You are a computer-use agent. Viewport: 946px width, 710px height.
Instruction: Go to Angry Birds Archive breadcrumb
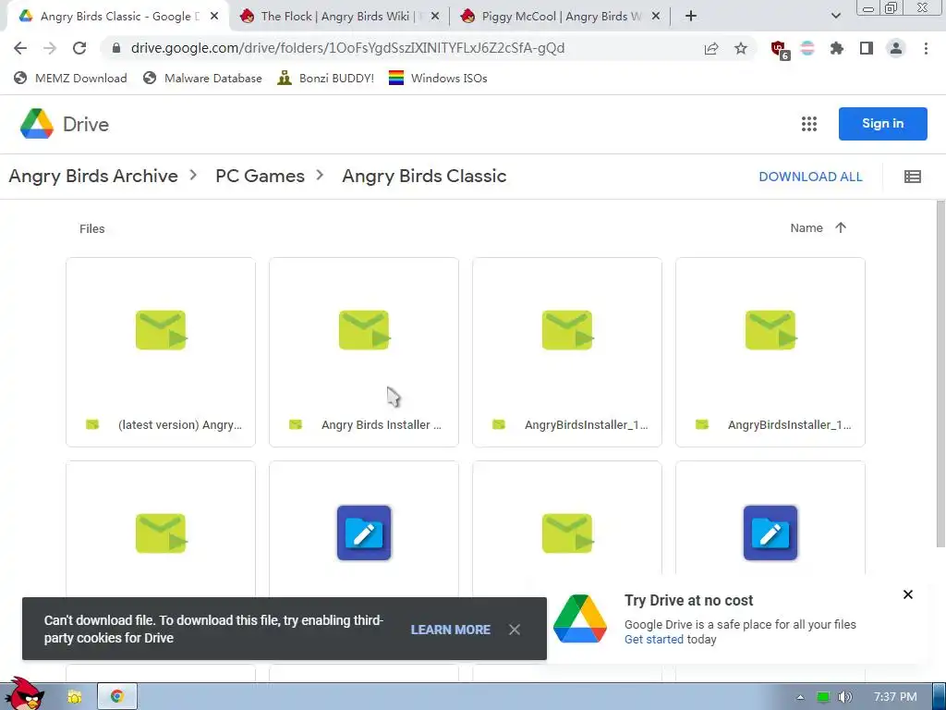pyautogui.click(x=93, y=176)
